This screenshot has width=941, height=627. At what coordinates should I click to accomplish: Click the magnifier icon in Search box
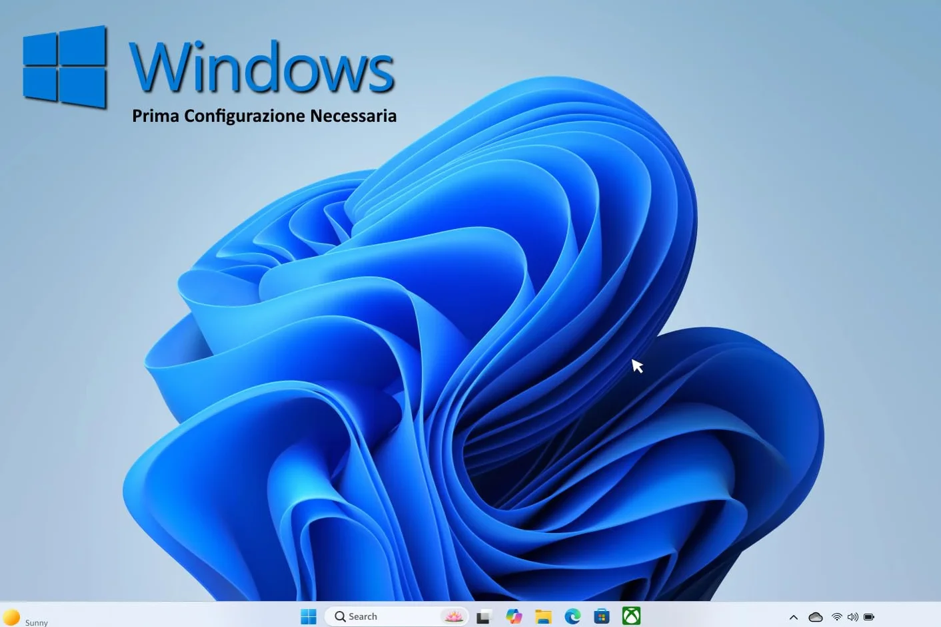click(340, 616)
